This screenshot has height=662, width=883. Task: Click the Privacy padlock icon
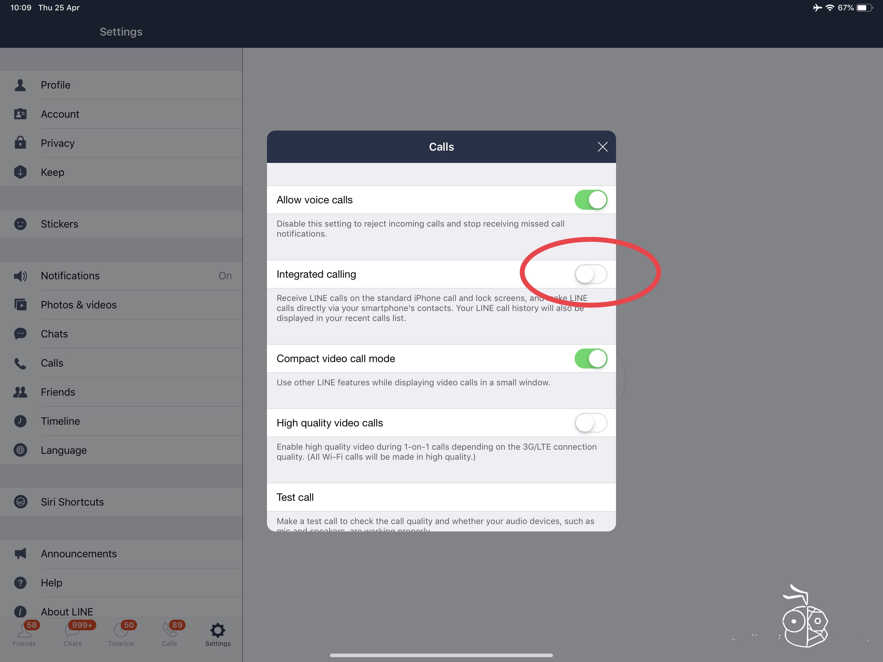point(20,143)
